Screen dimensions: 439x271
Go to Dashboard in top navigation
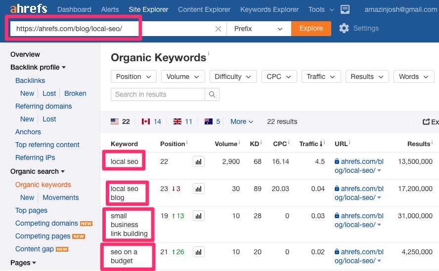point(74,9)
